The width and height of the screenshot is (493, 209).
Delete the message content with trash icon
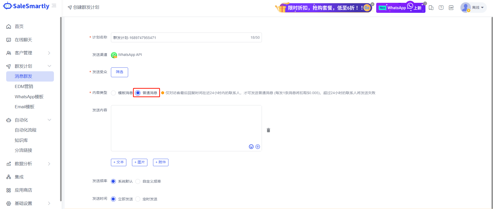coord(268,130)
